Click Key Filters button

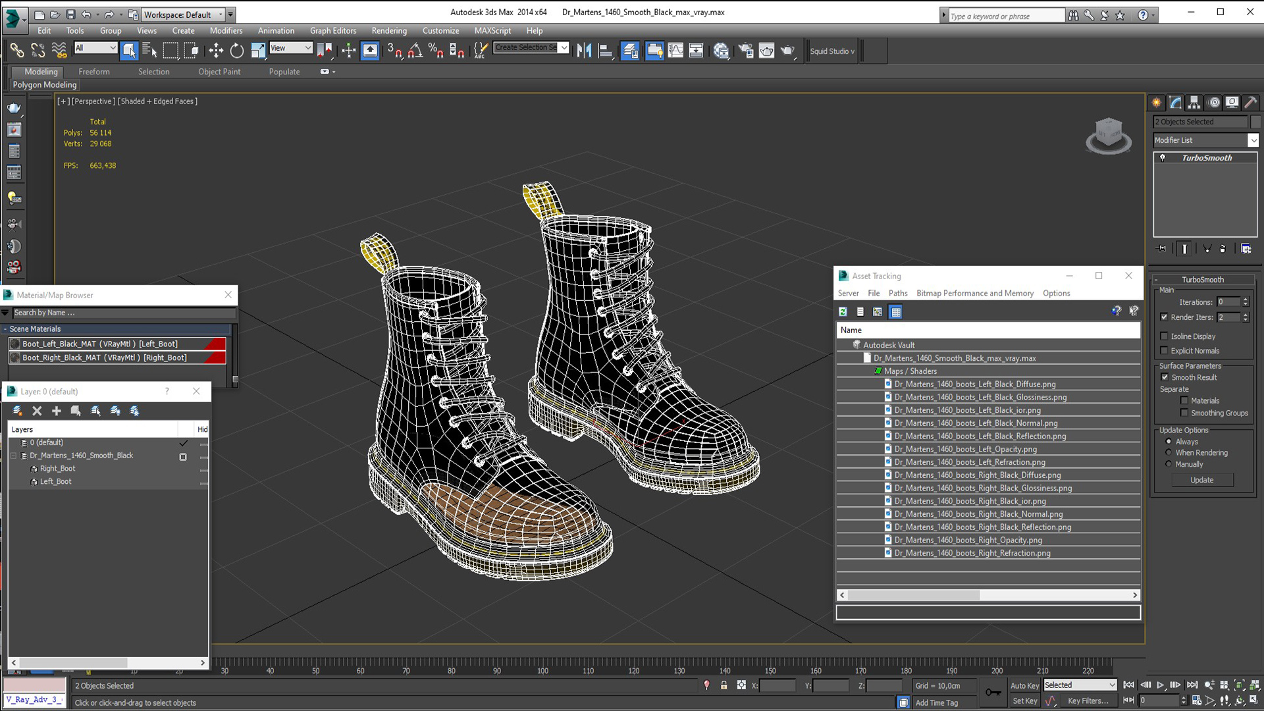pos(1088,701)
